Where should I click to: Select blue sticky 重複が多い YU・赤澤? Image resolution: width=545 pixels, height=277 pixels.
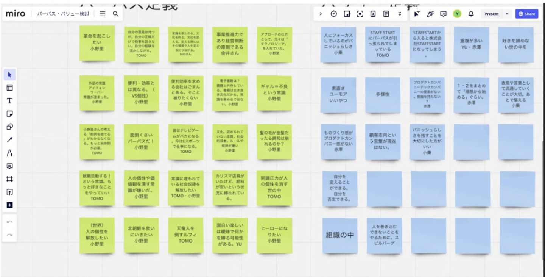[x=471, y=44]
